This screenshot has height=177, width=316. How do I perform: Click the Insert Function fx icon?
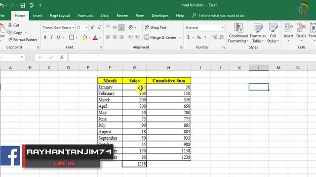click(x=62, y=58)
